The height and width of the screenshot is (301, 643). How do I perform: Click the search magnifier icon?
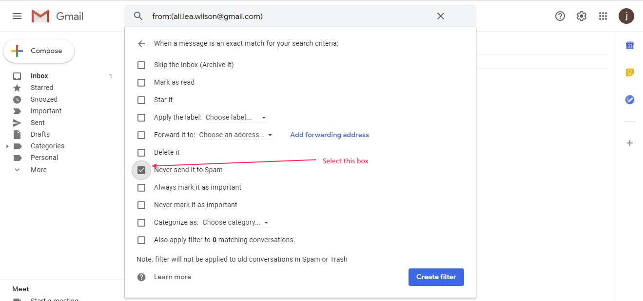[138, 16]
